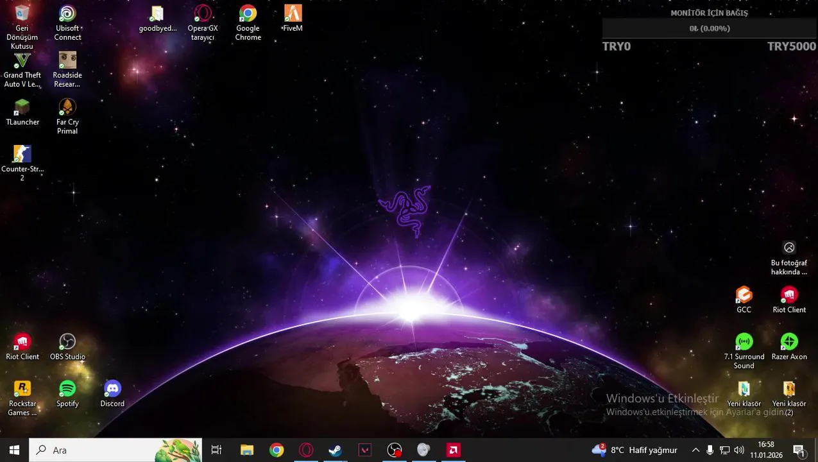This screenshot has height=462, width=818.
Task: Click Bu fotoğraf hakkında desktop icon
Action: coord(789,258)
